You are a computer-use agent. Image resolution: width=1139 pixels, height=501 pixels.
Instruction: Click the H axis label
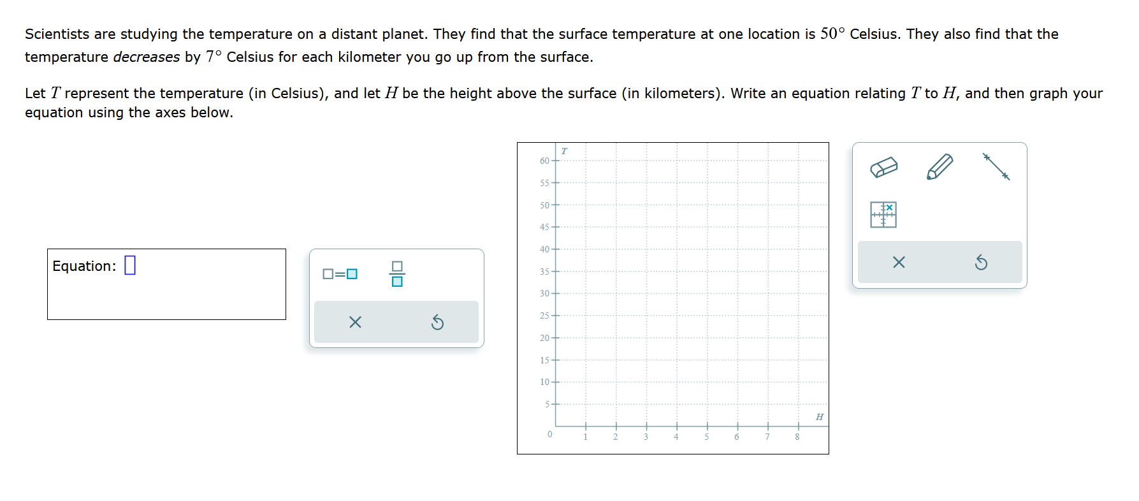818,417
